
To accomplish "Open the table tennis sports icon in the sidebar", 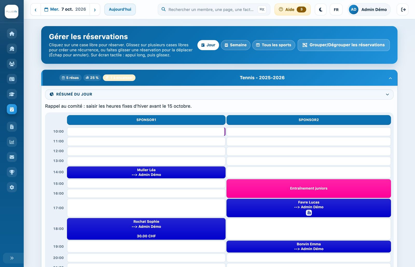I will 12,49.
